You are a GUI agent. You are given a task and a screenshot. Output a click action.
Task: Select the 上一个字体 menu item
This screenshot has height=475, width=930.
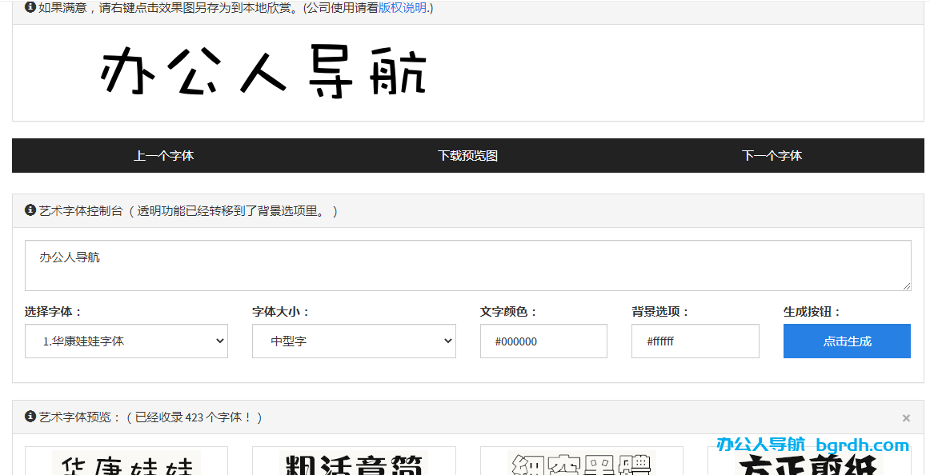164,155
